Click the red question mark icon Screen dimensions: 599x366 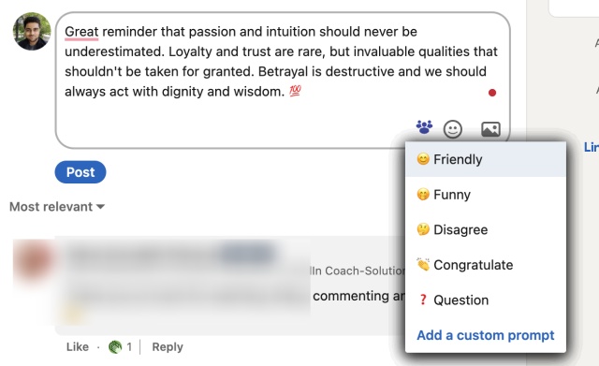(423, 300)
